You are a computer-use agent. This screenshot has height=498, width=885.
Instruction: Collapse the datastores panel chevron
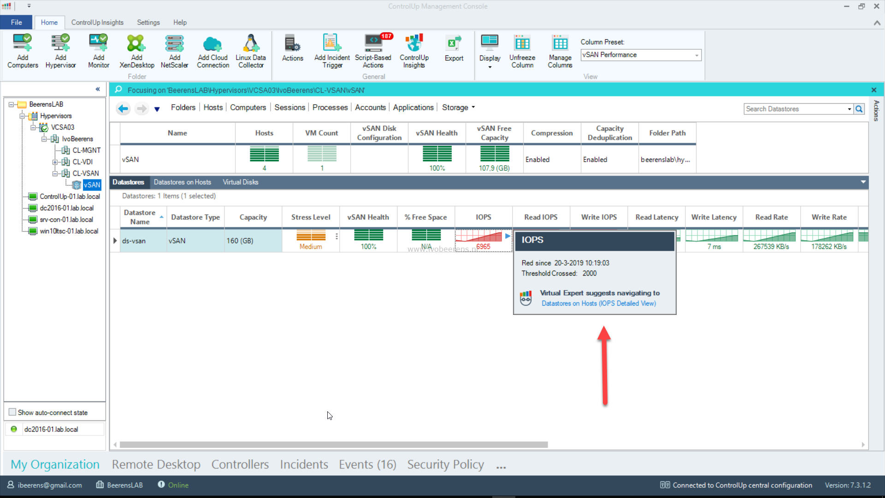[863, 182]
